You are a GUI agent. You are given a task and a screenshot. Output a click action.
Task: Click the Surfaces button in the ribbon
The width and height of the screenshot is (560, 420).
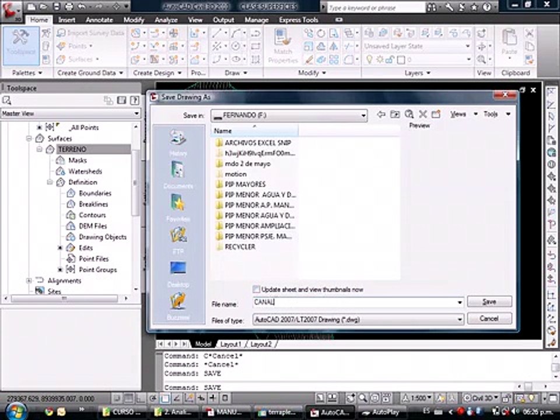[78, 60]
